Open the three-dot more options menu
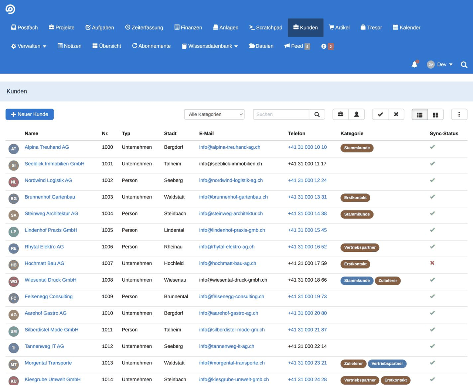The width and height of the screenshot is (473, 385). [459, 114]
